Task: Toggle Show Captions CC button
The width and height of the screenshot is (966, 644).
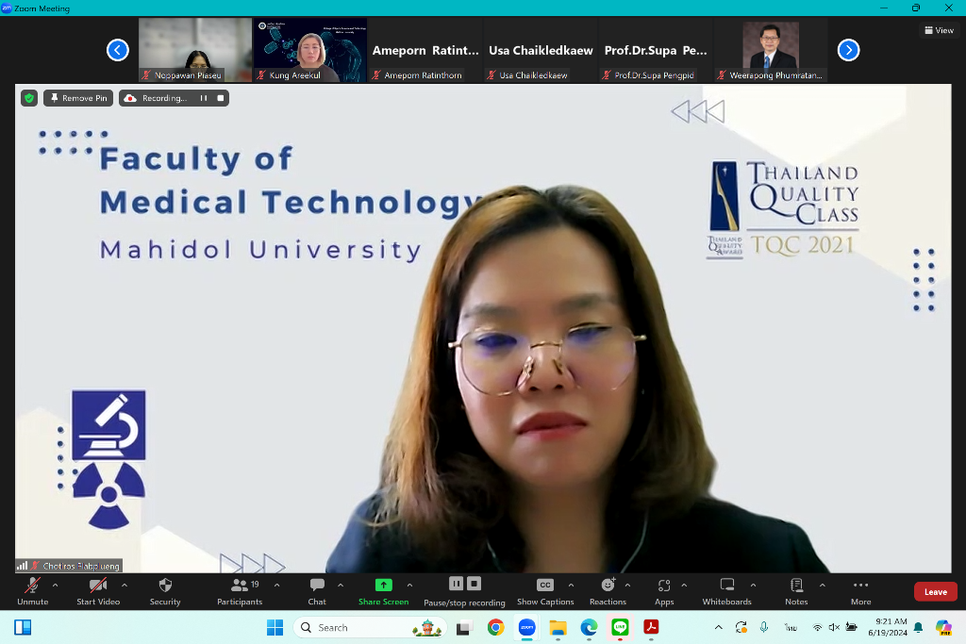Action: tap(545, 591)
